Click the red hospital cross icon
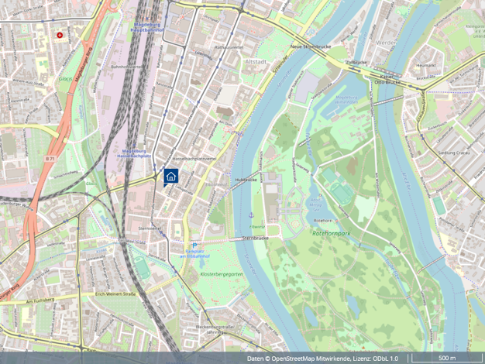 (59, 36)
